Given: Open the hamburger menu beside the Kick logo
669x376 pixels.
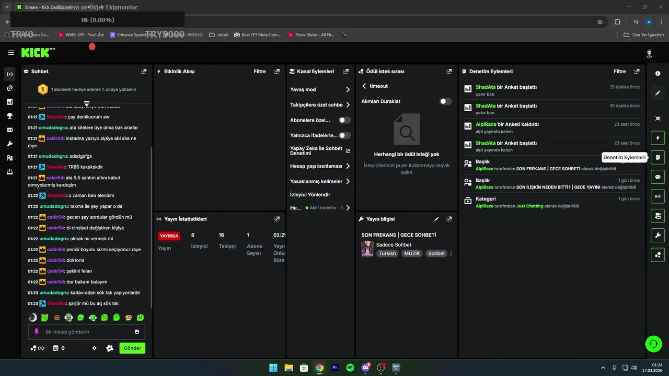Looking at the screenshot, I should point(11,53).
